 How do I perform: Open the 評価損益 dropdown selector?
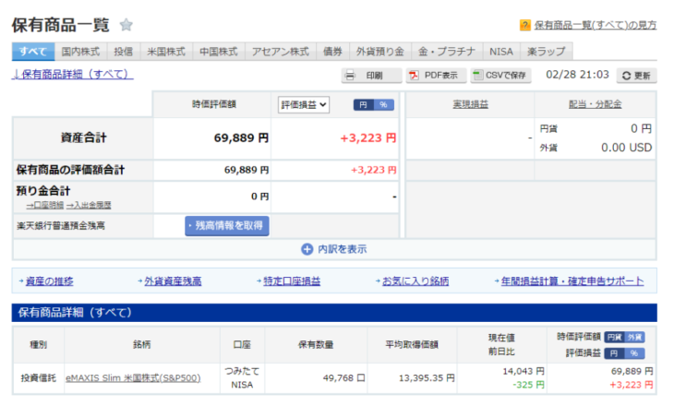click(304, 105)
